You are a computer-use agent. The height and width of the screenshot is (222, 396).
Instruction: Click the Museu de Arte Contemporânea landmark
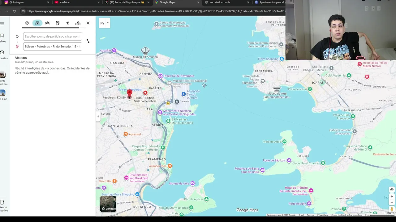point(277,89)
